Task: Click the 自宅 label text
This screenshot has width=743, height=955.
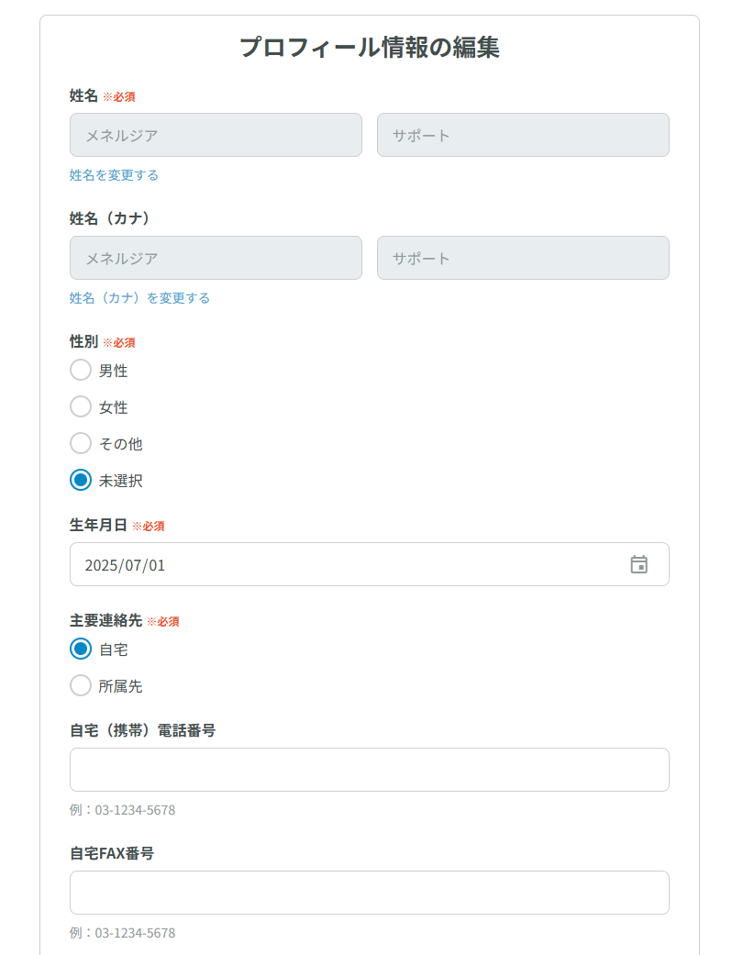Action: point(114,650)
